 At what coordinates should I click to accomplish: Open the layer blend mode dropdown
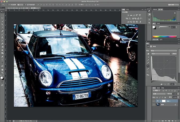(x=159, y=94)
